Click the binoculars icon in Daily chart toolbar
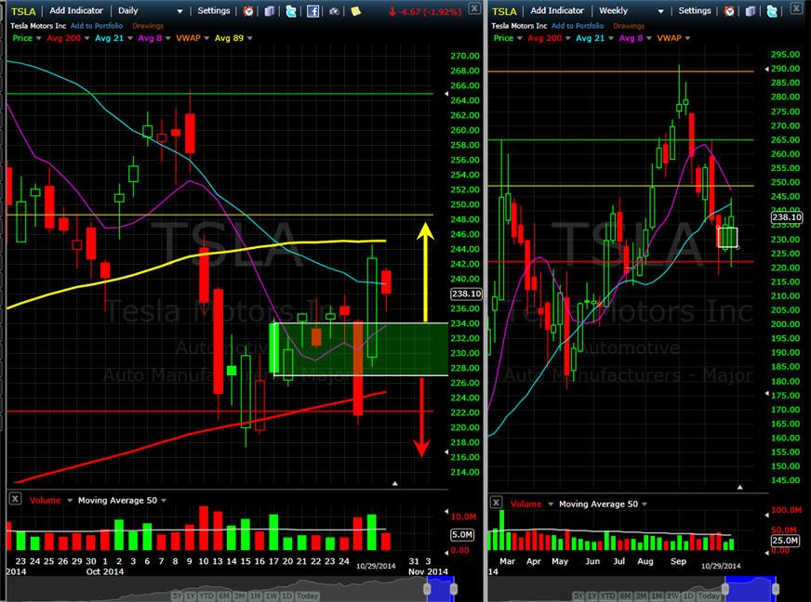Viewport: 811px width, 602px height. tap(334, 11)
